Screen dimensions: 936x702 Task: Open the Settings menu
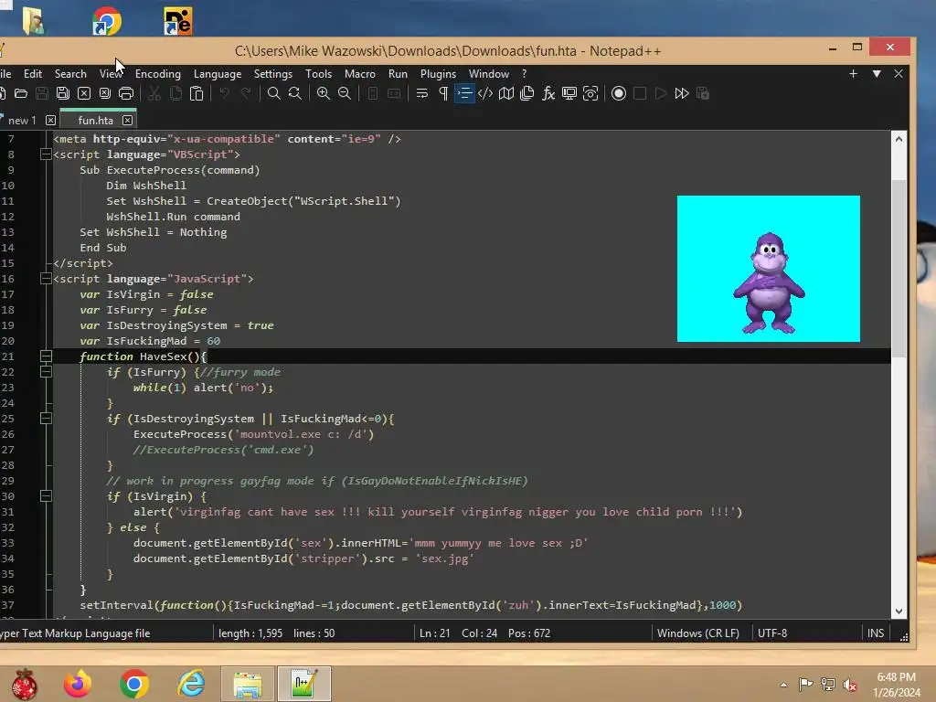(272, 74)
